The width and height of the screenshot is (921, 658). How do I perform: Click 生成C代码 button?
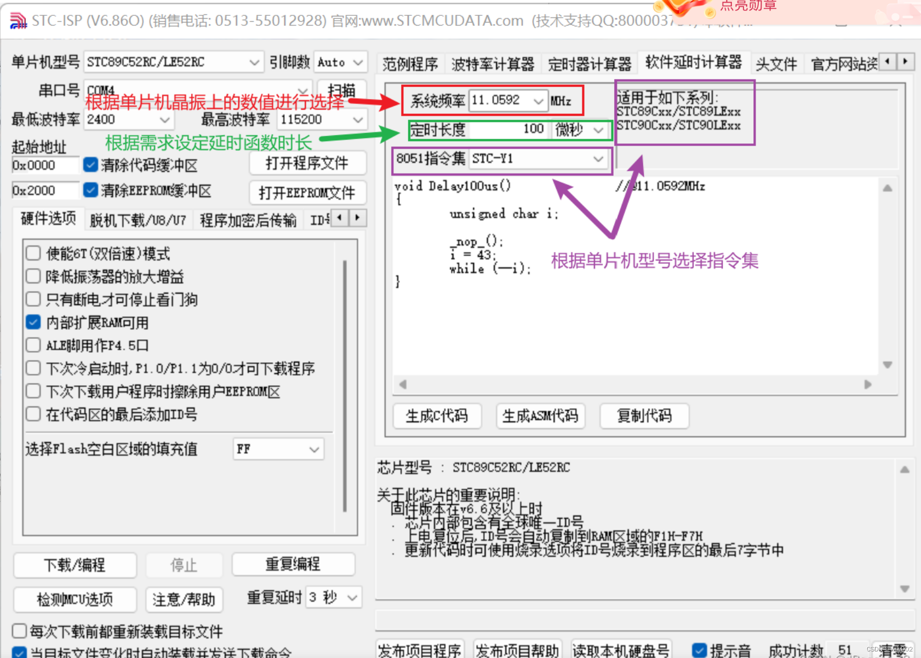click(x=437, y=416)
